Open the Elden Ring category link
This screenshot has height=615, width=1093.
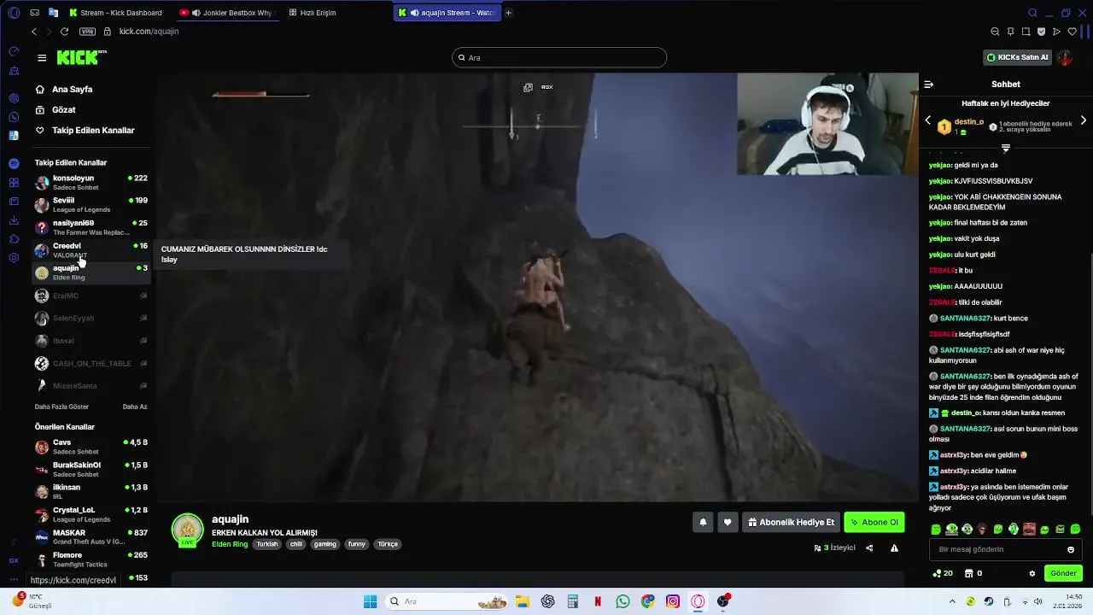(230, 544)
